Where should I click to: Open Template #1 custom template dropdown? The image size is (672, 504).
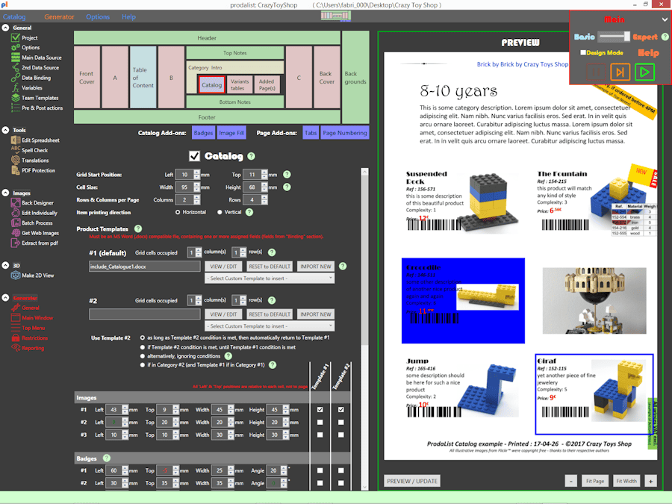270,279
